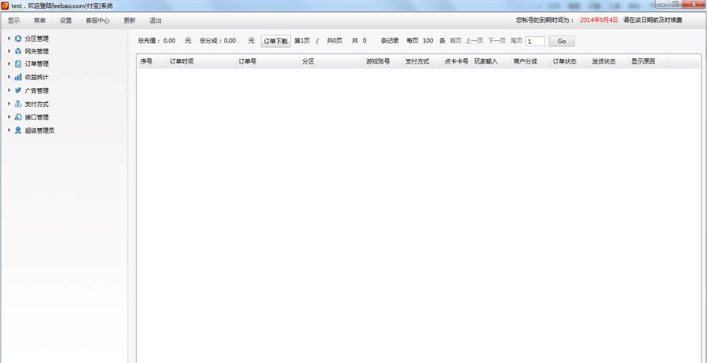Click the red 2014年9月4日 expiry date
Viewport: 707px width, 363px height.
tap(599, 20)
